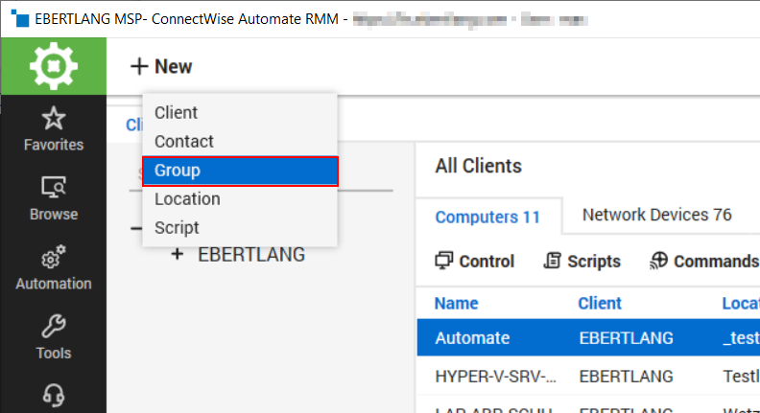The width and height of the screenshot is (760, 413).
Task: Open the Browse monitor icon
Action: coord(54,187)
